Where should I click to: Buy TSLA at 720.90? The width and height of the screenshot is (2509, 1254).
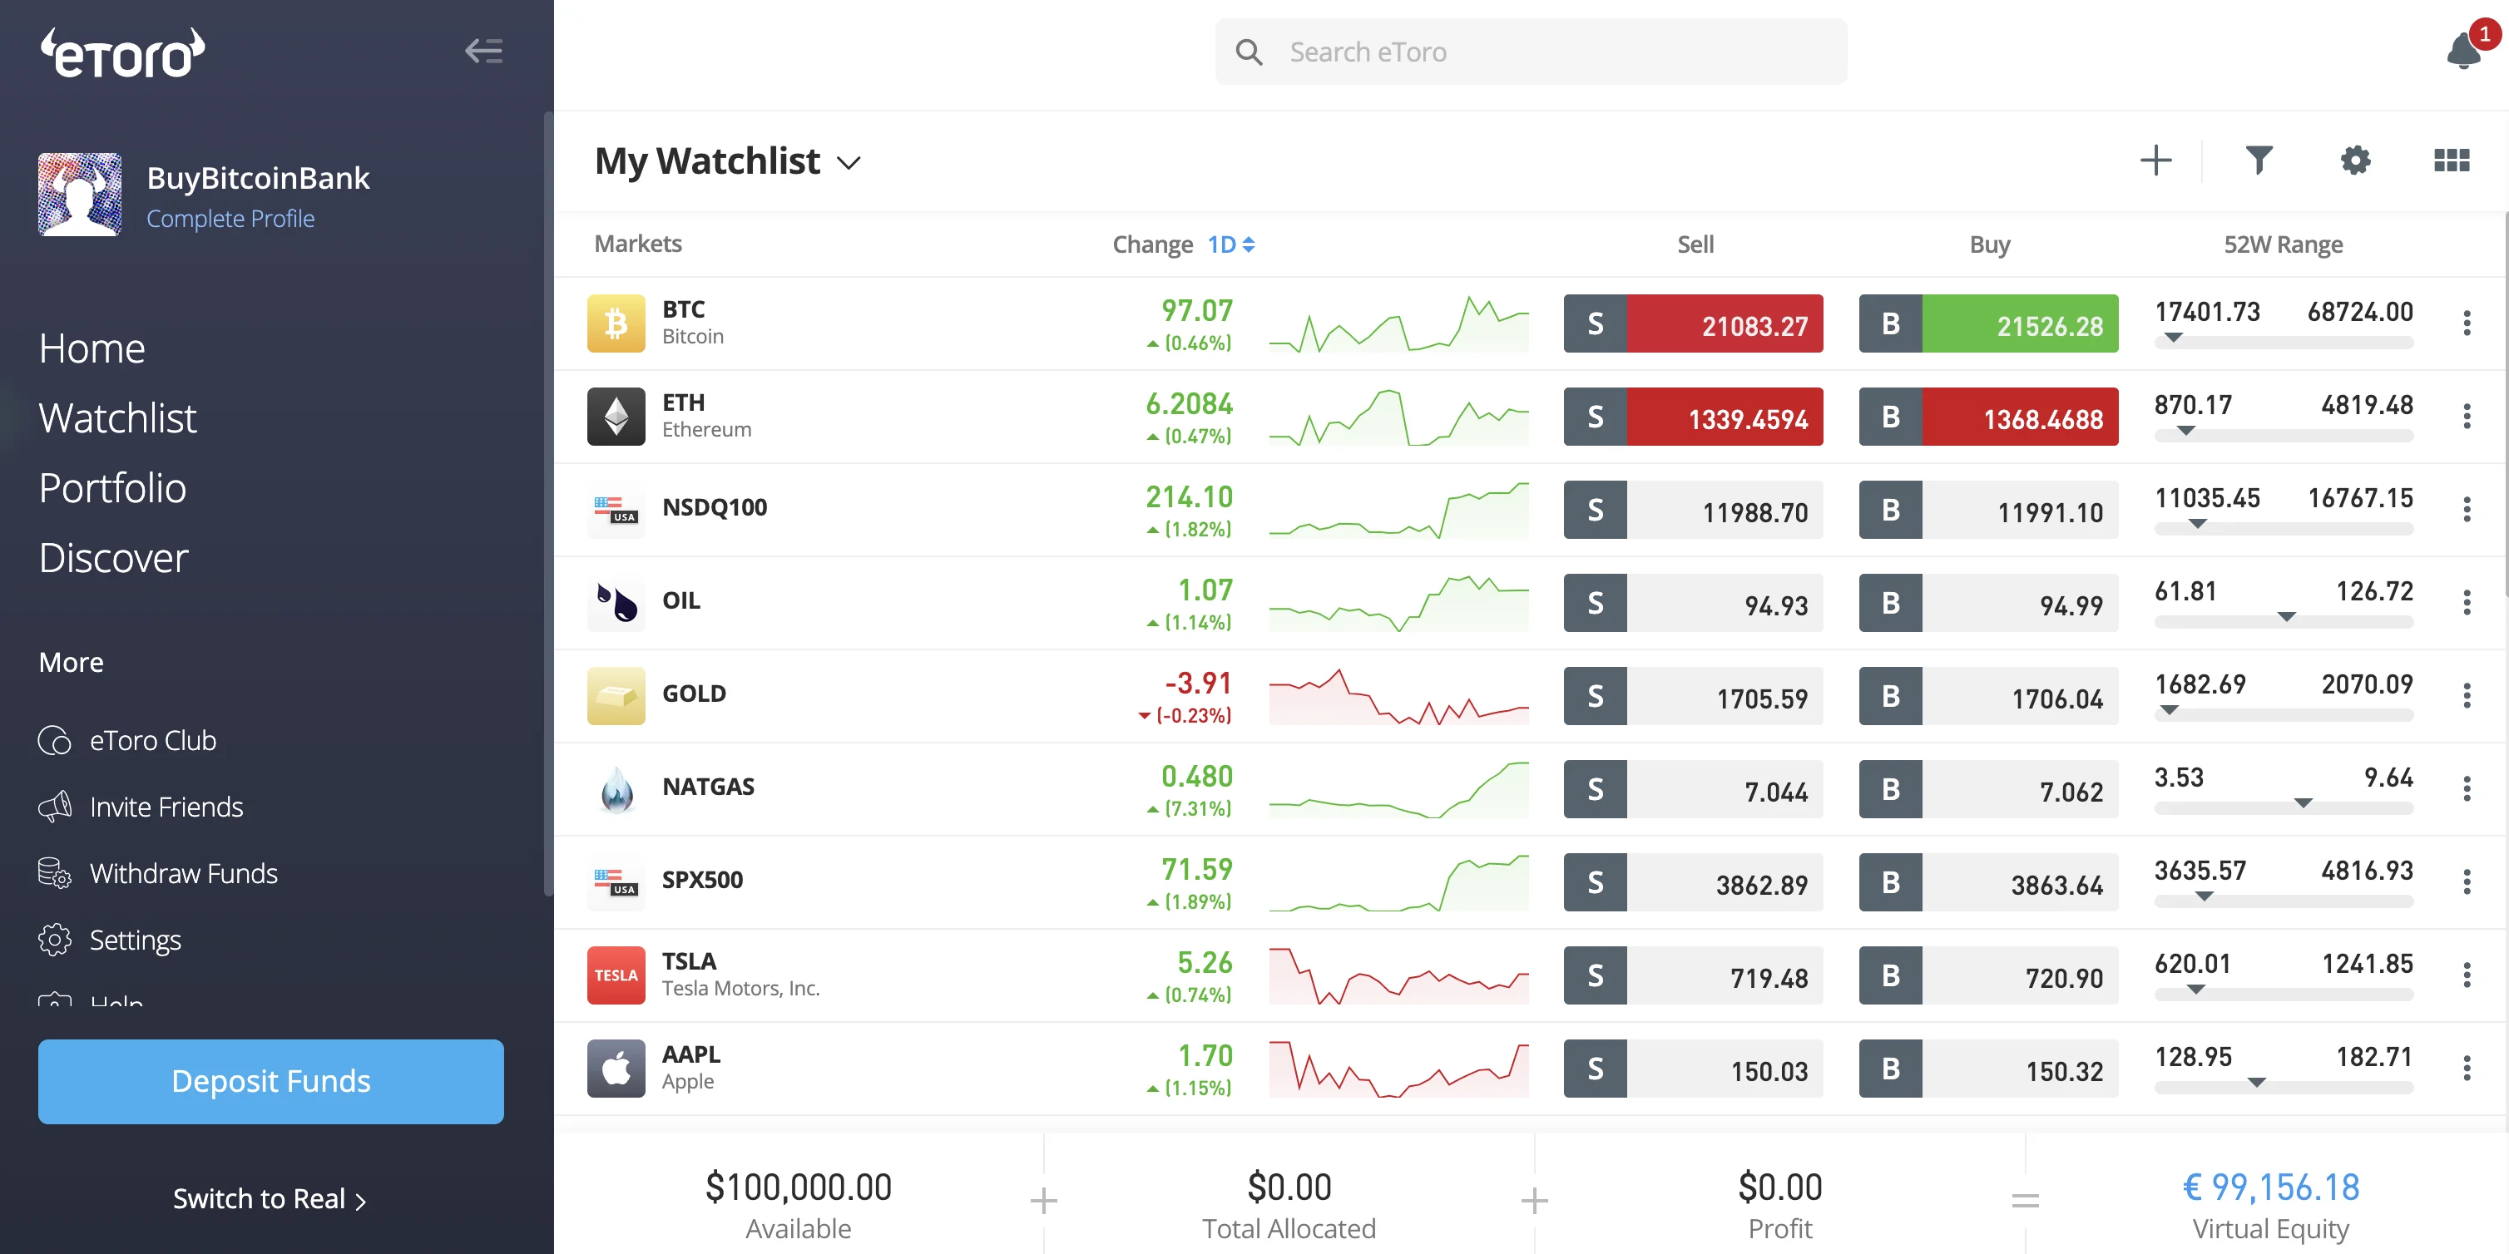1989,975
